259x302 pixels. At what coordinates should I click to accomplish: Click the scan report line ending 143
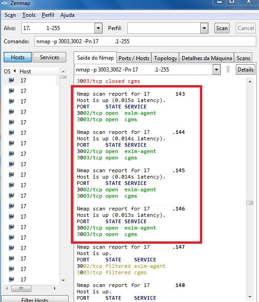pyautogui.click(x=131, y=94)
